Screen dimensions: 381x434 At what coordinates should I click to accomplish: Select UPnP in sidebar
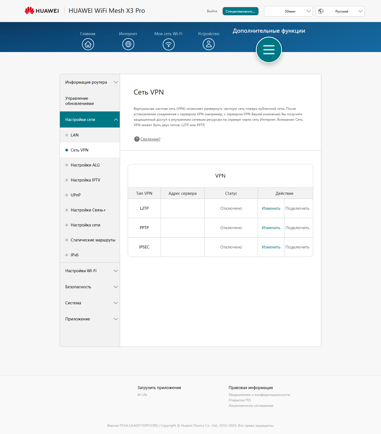point(90,195)
